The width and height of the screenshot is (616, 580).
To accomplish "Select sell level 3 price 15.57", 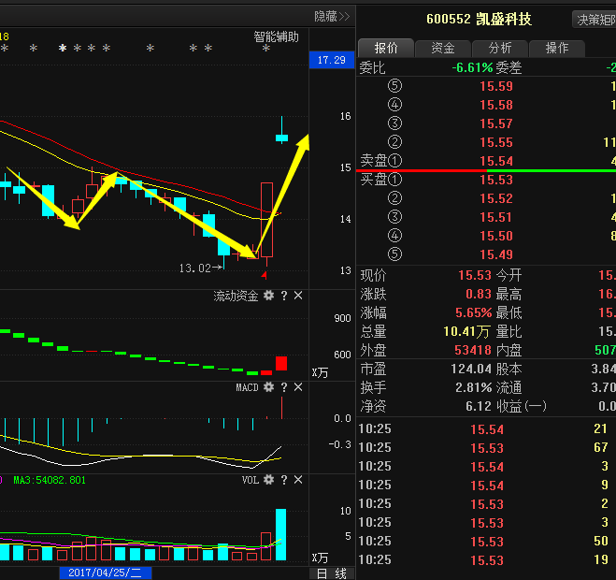I will [x=496, y=123].
